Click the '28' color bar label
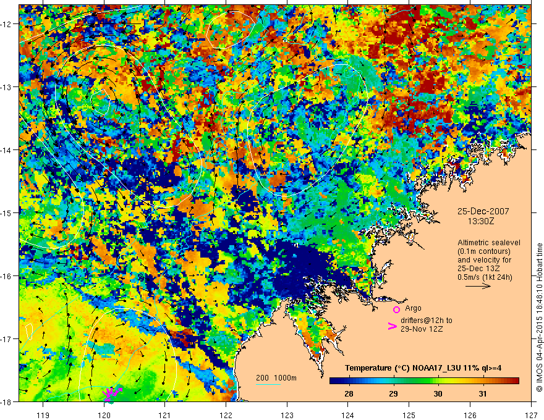Image resolution: width=544 pixels, height=420 pixels. [x=349, y=393]
